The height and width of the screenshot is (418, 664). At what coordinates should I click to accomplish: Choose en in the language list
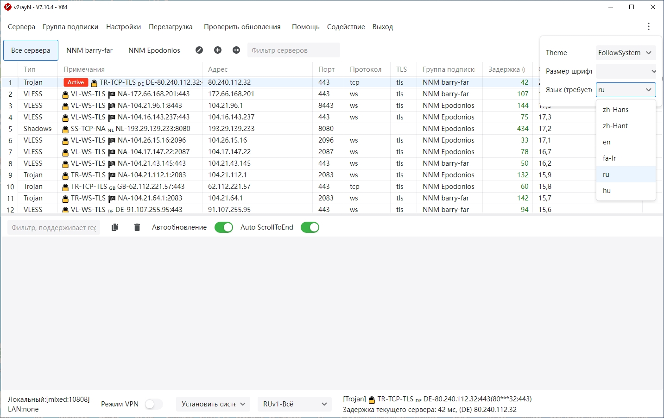626,142
